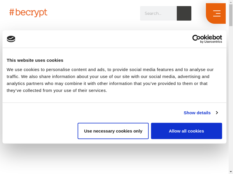233x174 pixels.
Task: Choose Use necessary cookies only
Action: click(x=113, y=131)
